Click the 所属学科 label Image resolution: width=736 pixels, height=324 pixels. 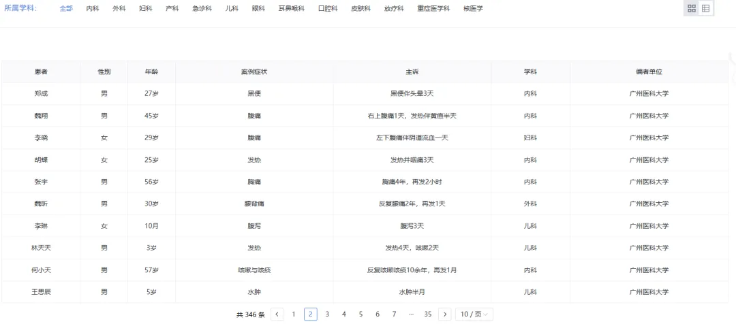click(20, 8)
